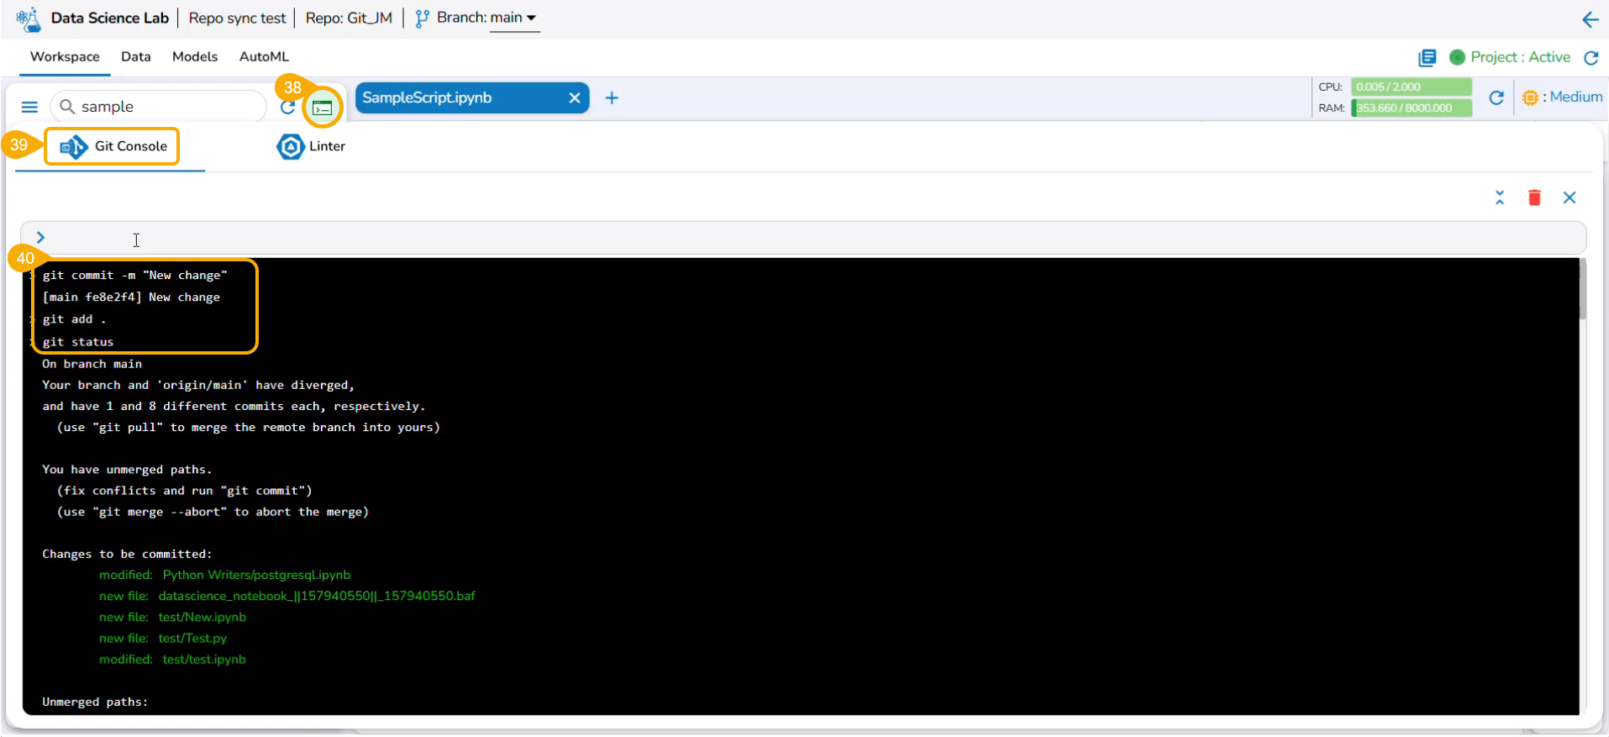1609x737 pixels.
Task: Refresh the CPU and RAM usage
Action: 1496,98
